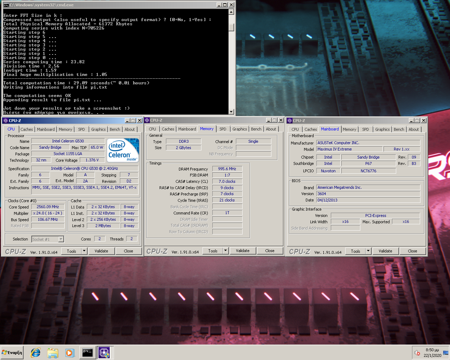The width and height of the screenshot is (450, 360).
Task: Select SPD tab in left CPU-Z window
Action: pyautogui.click(x=82, y=129)
